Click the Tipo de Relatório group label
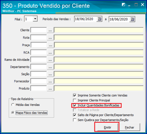 coord(22,99)
